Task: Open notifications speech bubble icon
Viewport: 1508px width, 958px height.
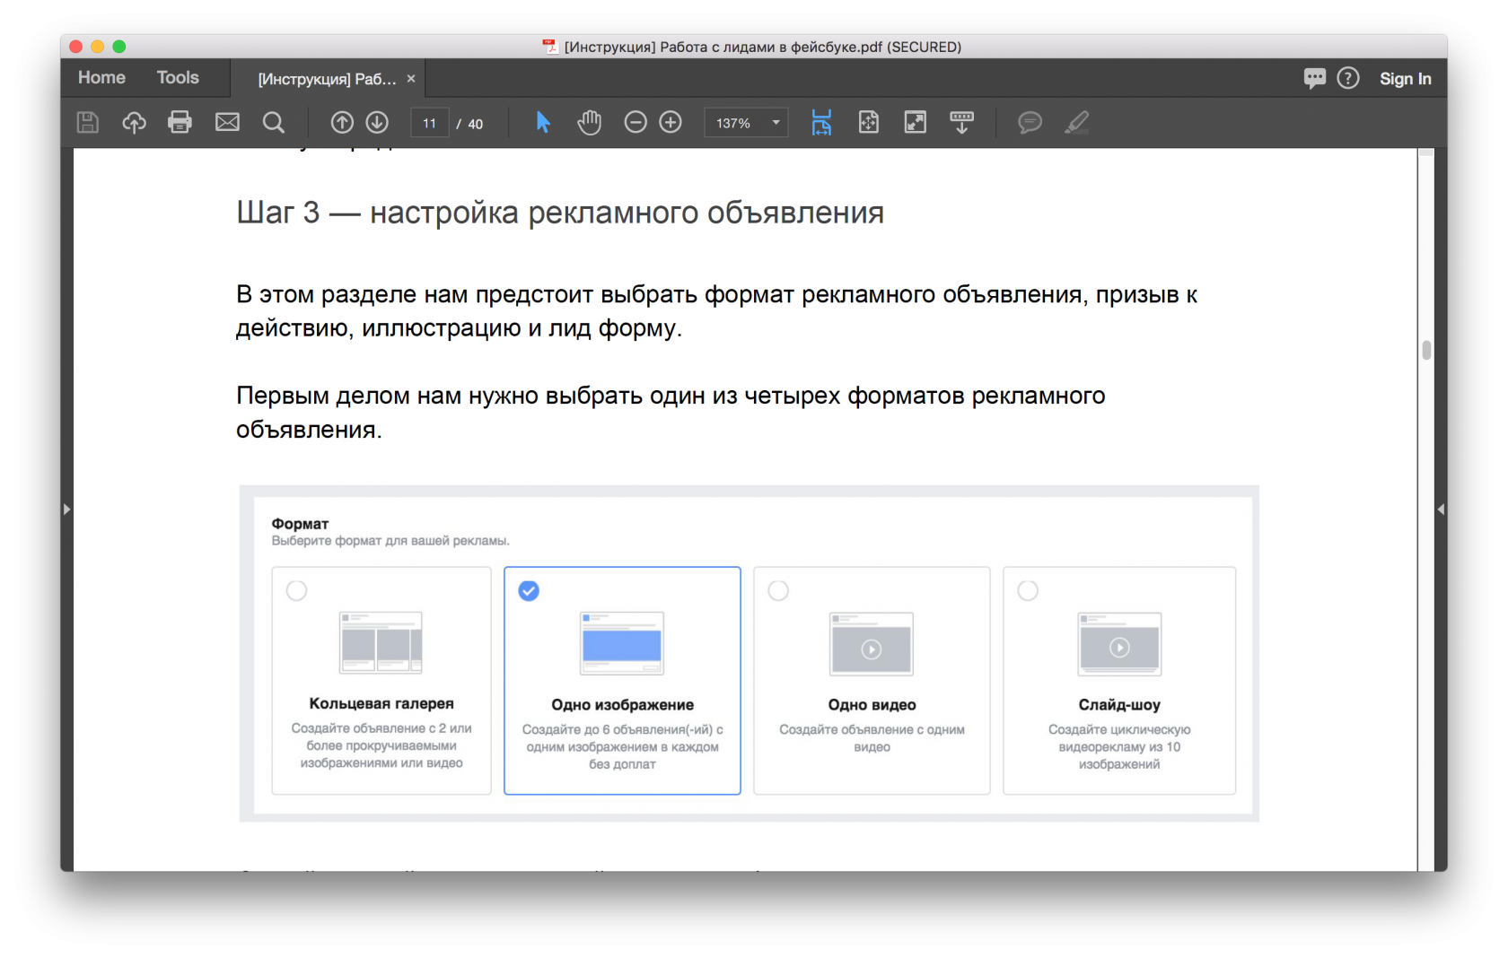Action: click(x=1314, y=79)
